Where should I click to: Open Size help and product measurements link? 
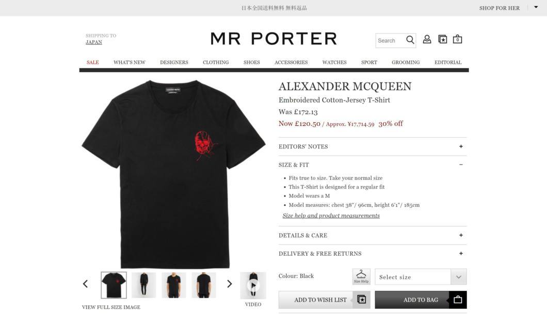pyautogui.click(x=331, y=216)
